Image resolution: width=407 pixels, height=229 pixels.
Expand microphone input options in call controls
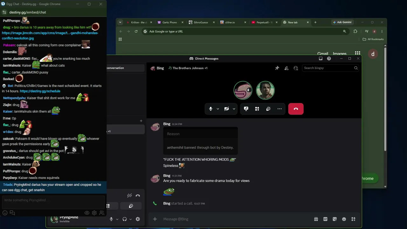(x=218, y=109)
